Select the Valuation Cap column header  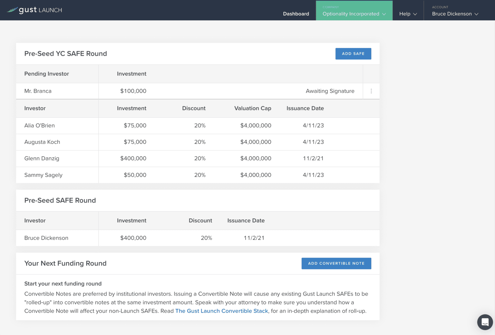tap(253, 108)
